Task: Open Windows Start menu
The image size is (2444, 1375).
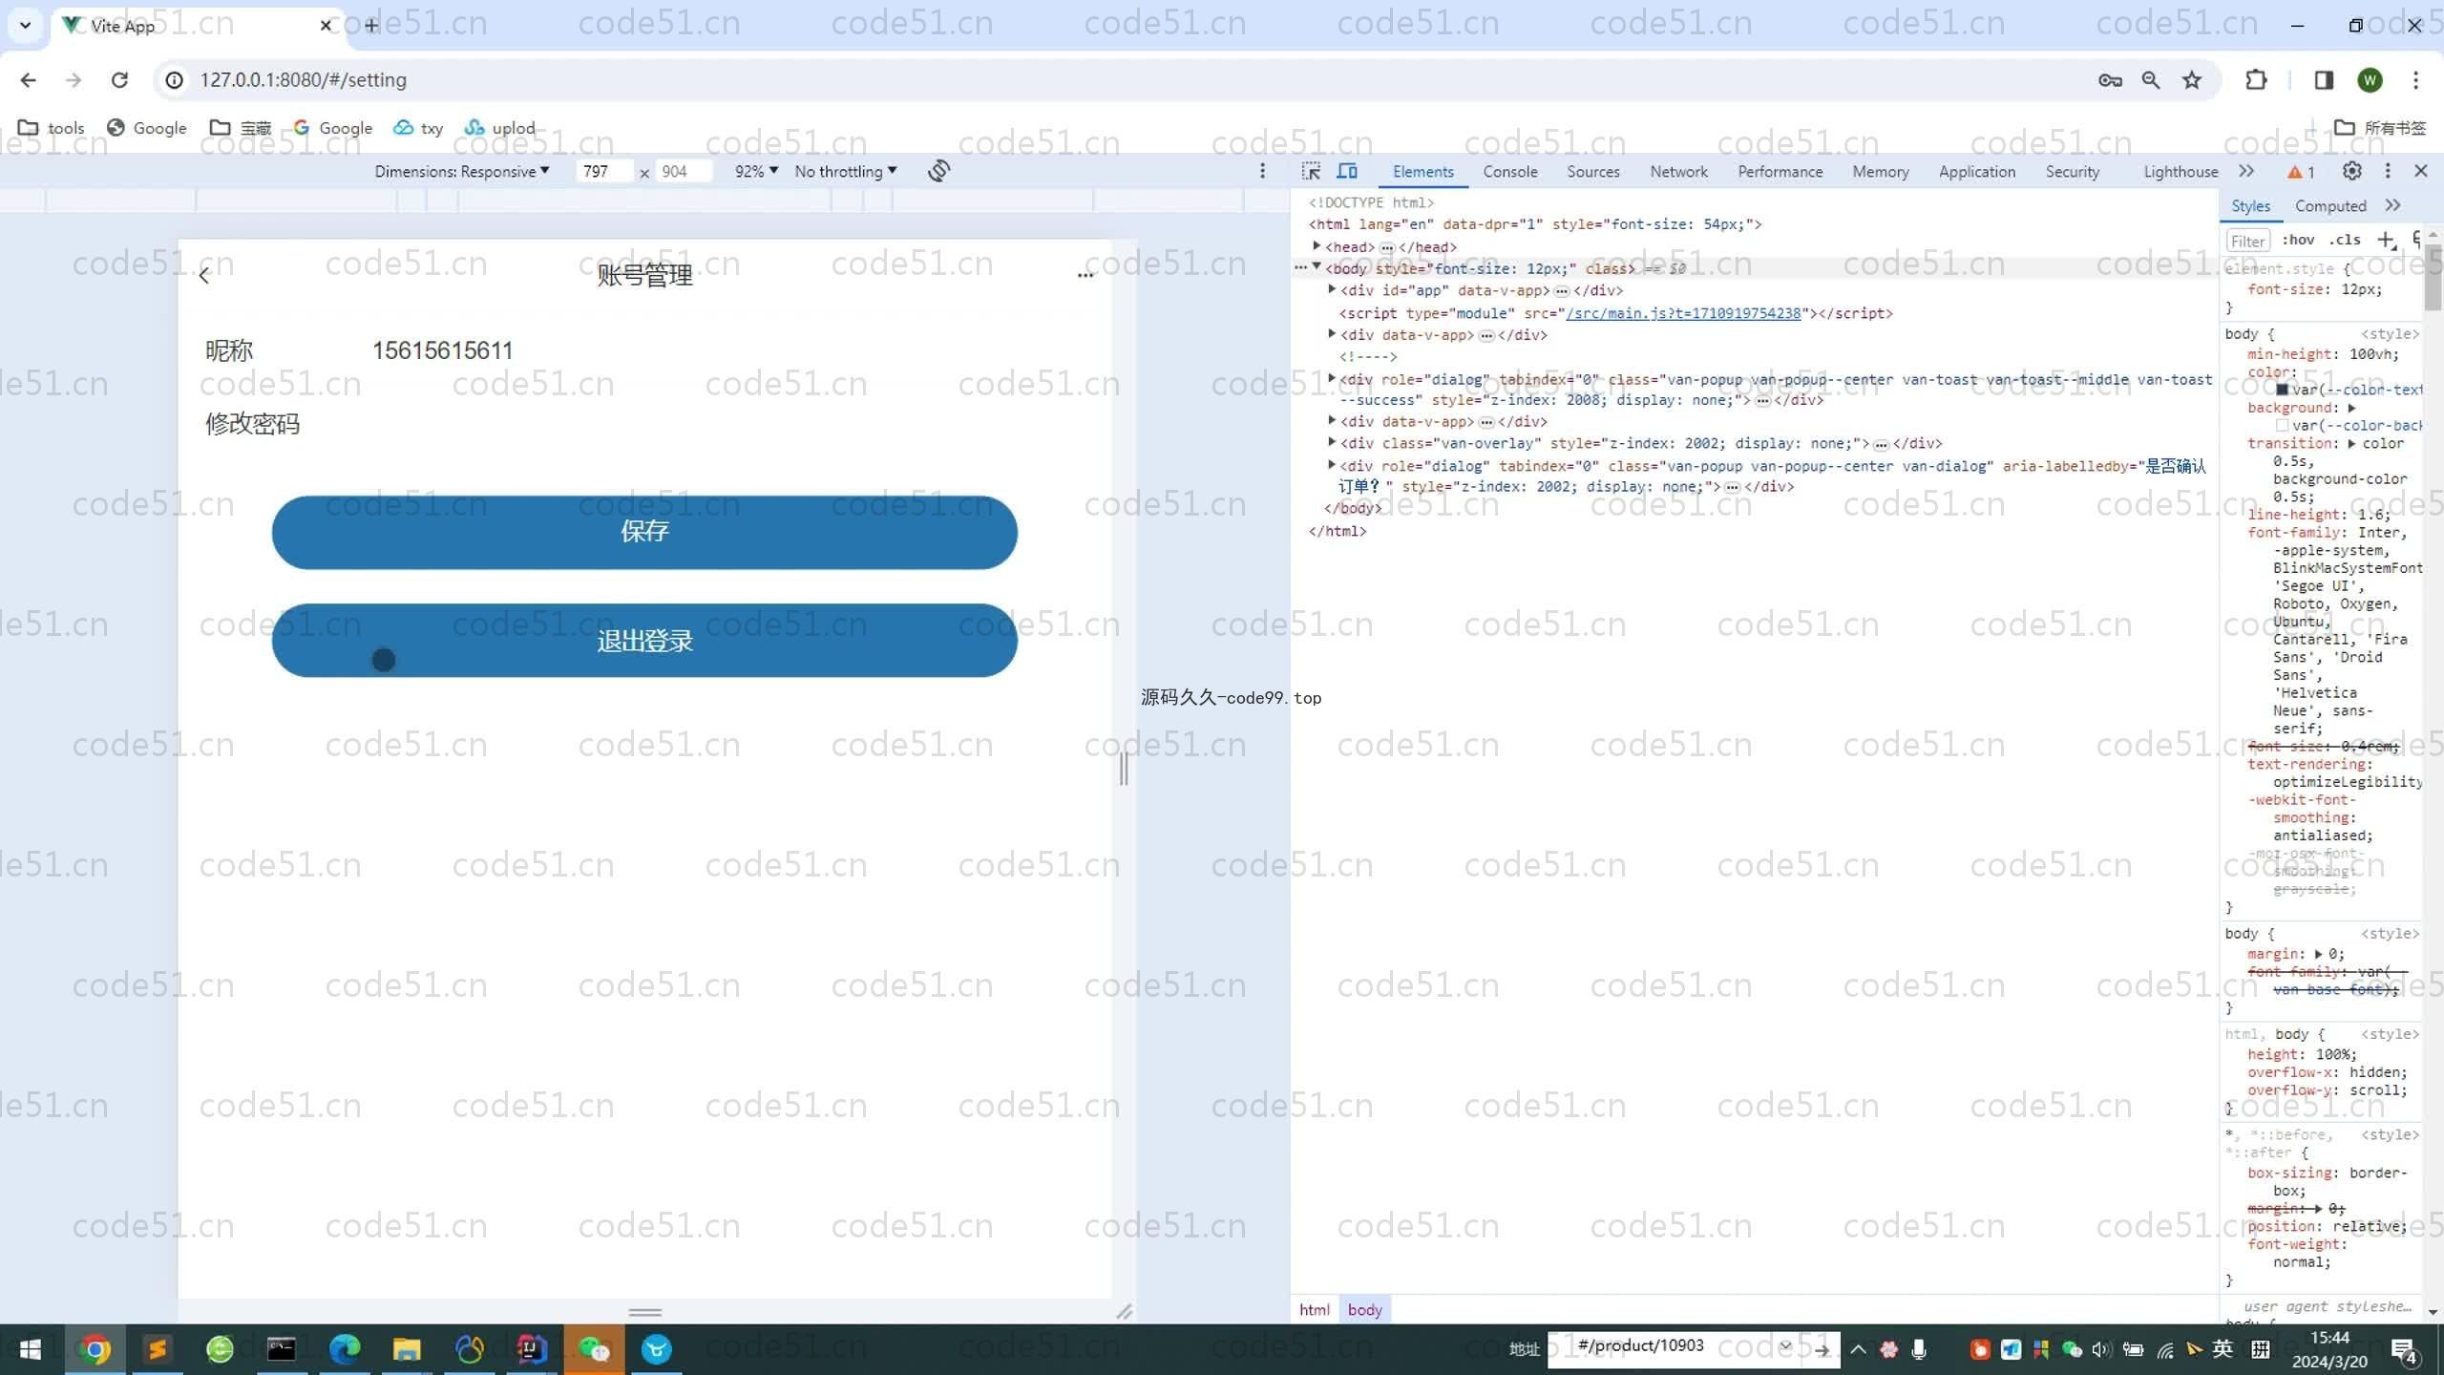Action: point(31,1349)
